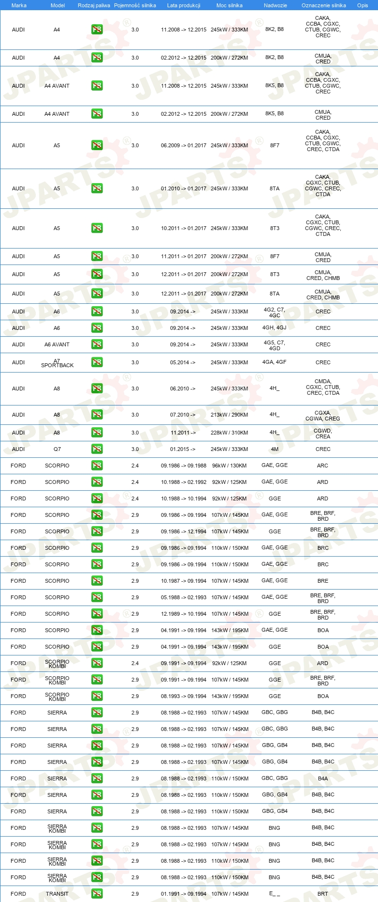This screenshot has height=902, width=378.
Task: Click the fuel icon in the A4 245kW 8K2 row
Action: pyautogui.click(x=97, y=30)
